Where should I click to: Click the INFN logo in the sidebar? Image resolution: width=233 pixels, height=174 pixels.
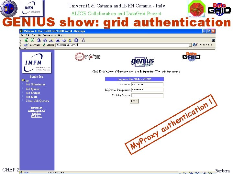[37, 63]
